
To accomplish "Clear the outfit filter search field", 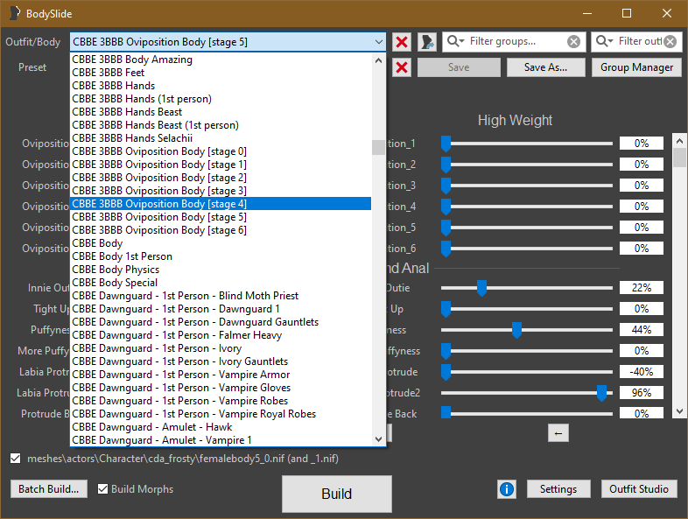I will (670, 42).
